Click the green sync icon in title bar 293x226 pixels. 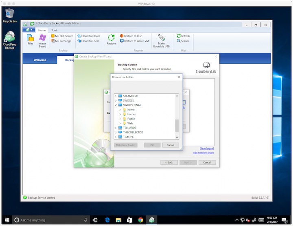tap(32, 24)
